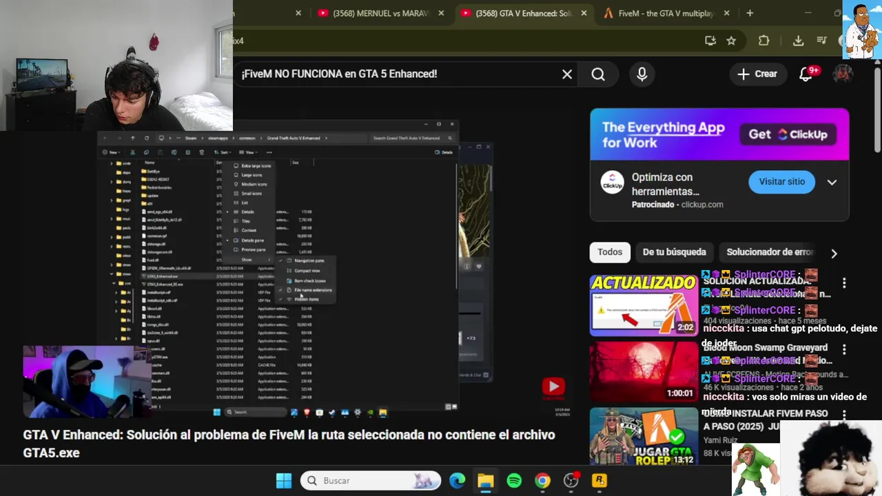Click the video title GTA V Enhanced: Solución

tap(289, 444)
